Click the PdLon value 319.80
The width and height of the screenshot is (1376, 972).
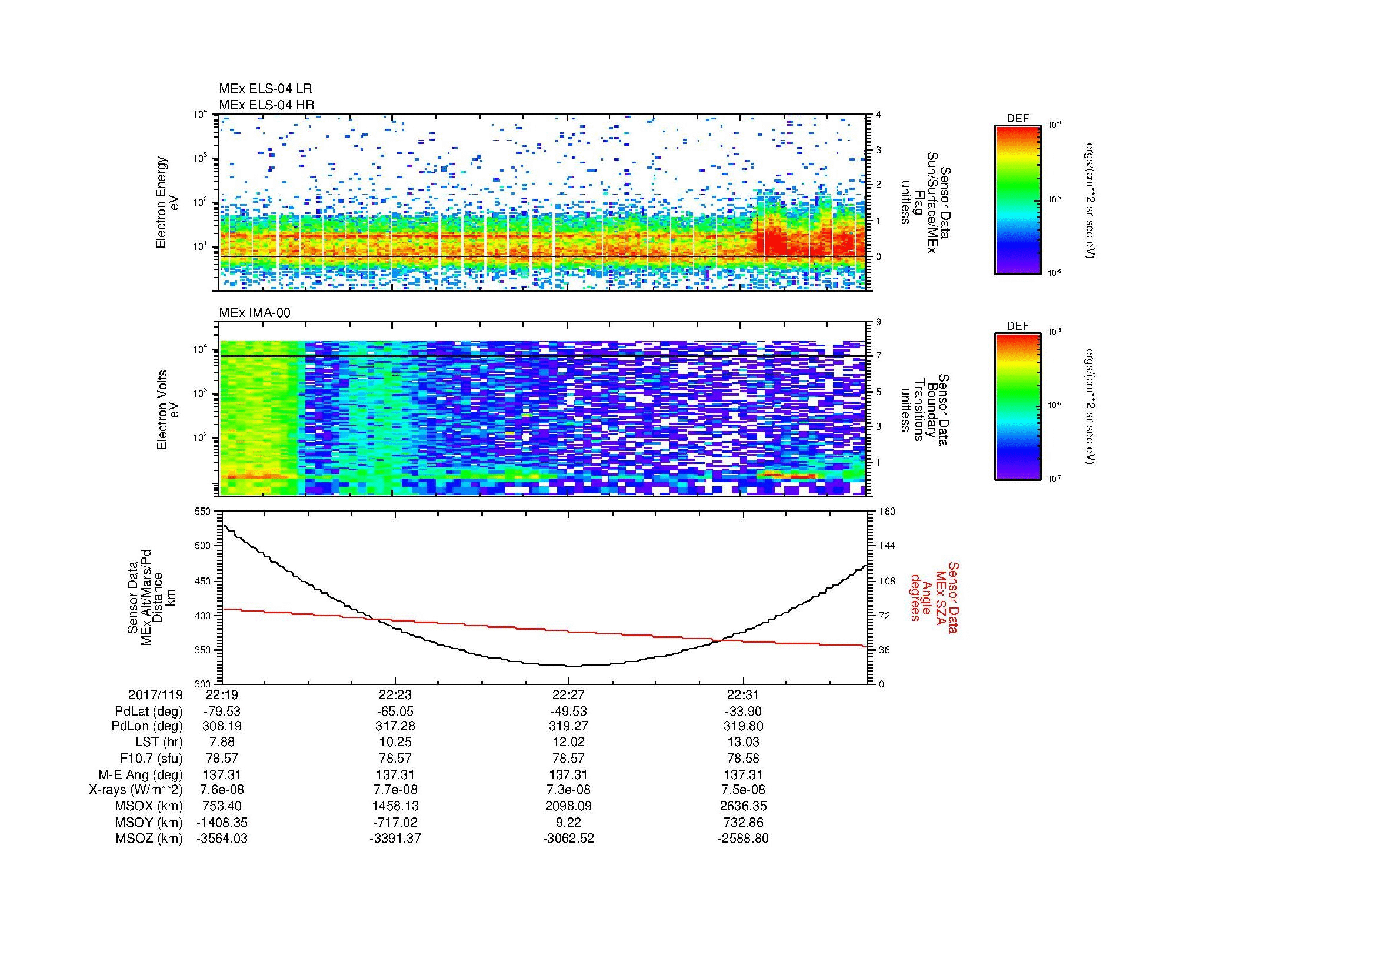[743, 726]
